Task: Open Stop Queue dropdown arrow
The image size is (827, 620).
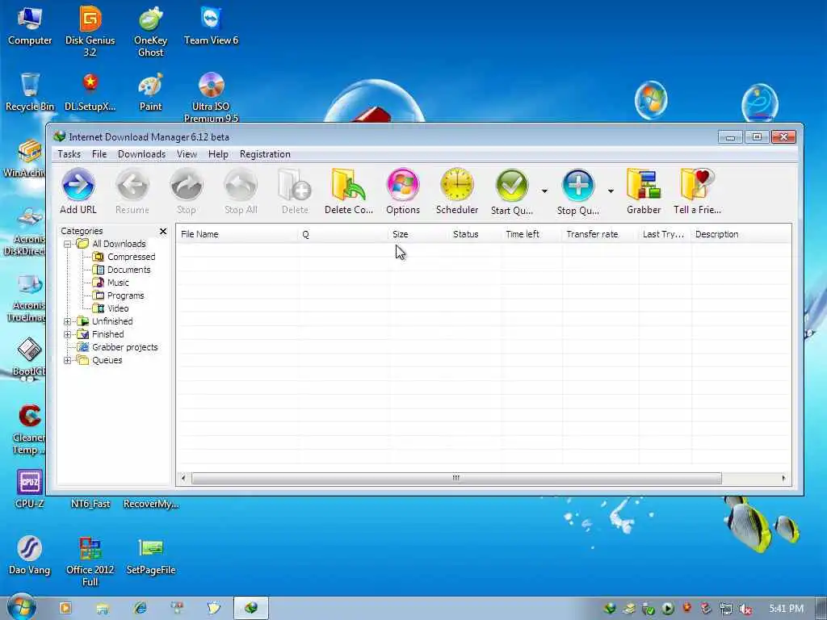Action: 611,191
